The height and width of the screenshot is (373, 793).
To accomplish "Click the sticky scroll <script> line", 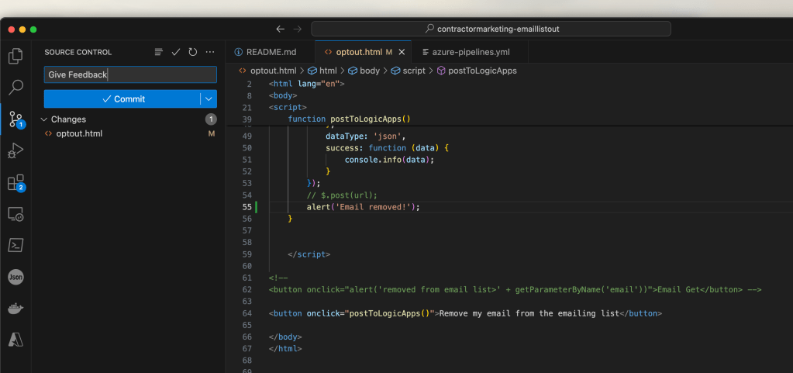I will pos(288,107).
